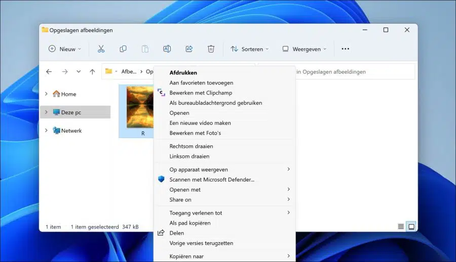
Task: Expand Kopiëren naar submenu arrow
Action: (x=288, y=256)
